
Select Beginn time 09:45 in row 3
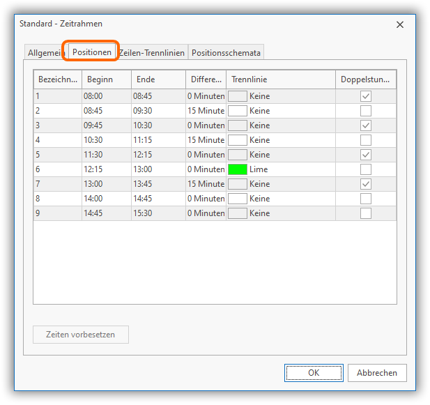coord(93,125)
